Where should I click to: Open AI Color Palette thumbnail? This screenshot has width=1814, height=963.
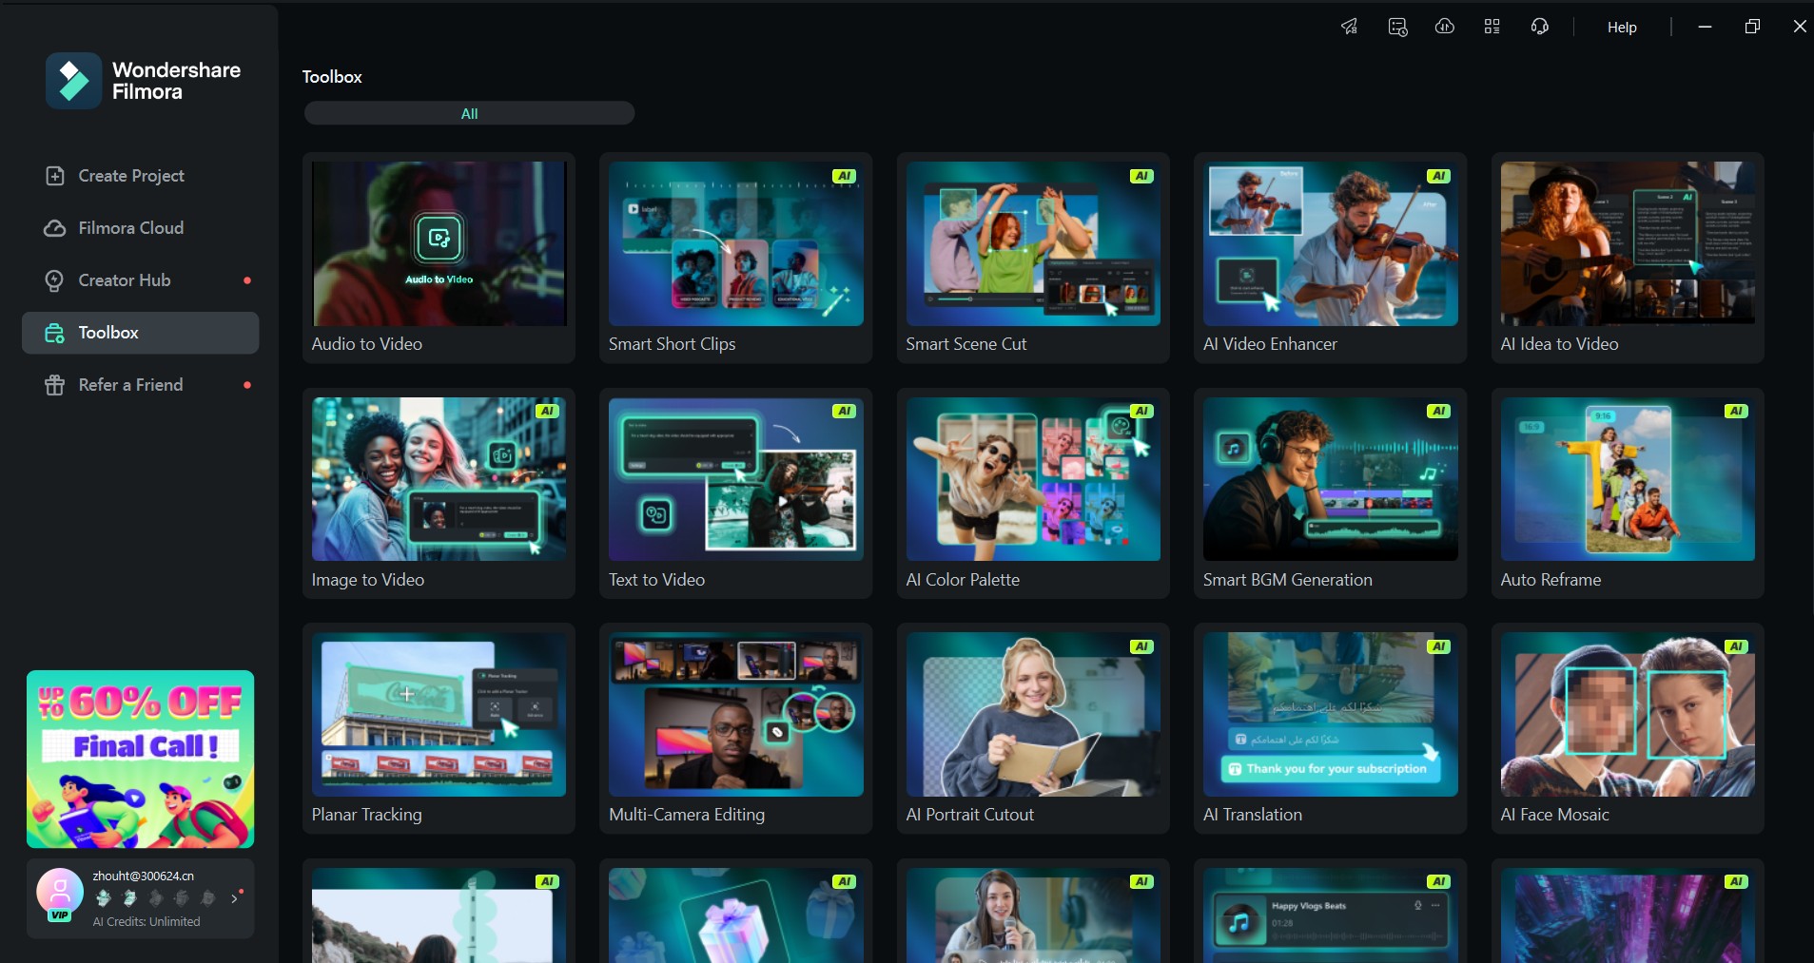coord(1033,479)
